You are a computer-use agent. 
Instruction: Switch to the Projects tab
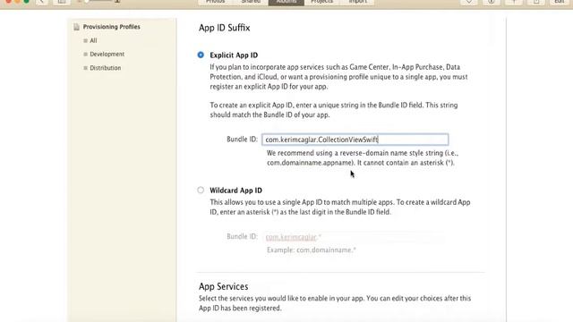pyautogui.click(x=321, y=2)
